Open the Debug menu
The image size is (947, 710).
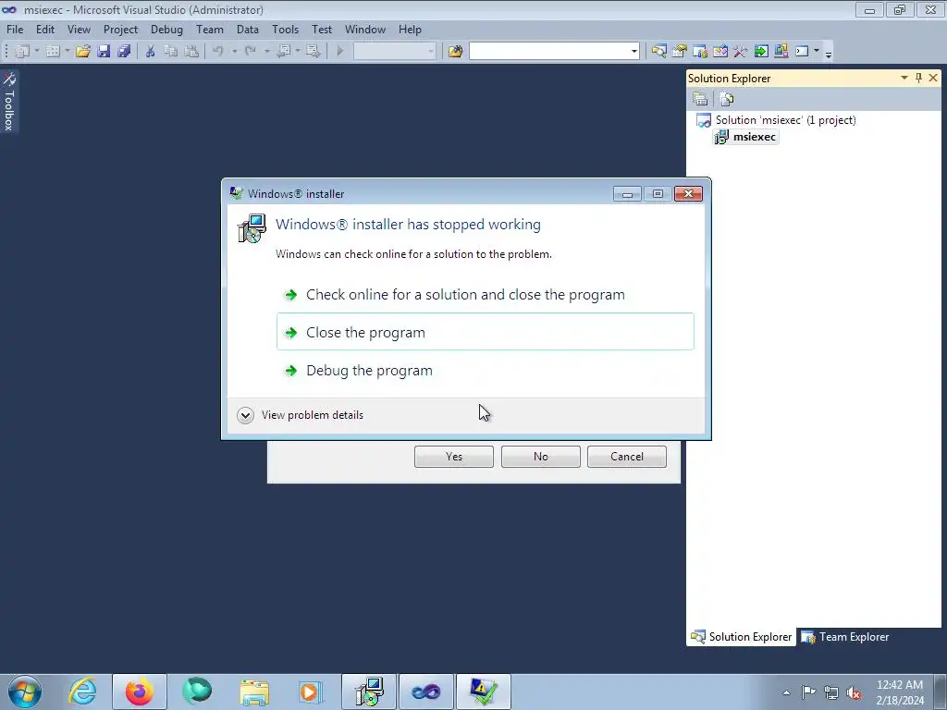point(166,29)
